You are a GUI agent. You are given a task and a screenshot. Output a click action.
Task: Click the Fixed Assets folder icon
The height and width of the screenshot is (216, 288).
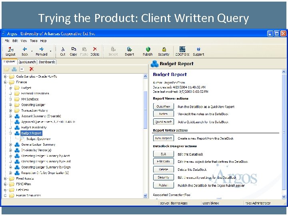12,178
